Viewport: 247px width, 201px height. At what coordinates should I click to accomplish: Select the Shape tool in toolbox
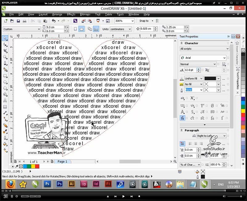5,45
